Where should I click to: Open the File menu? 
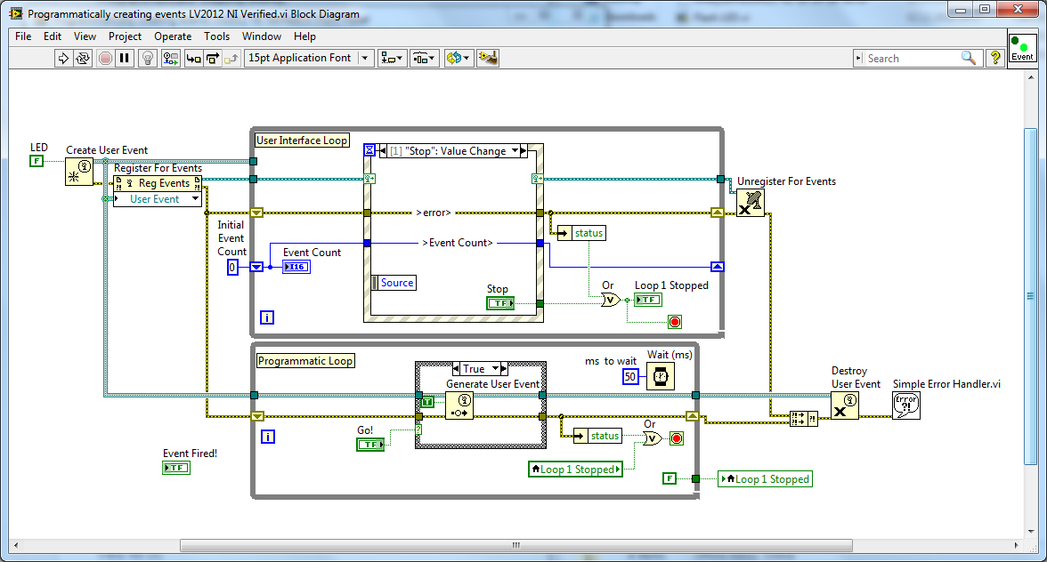[23, 36]
